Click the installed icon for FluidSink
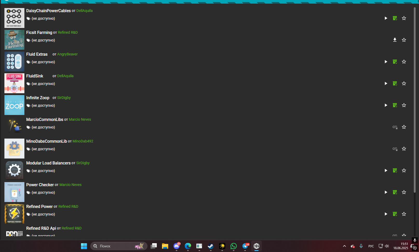Screen dimensions: 419x252 pos(395,83)
